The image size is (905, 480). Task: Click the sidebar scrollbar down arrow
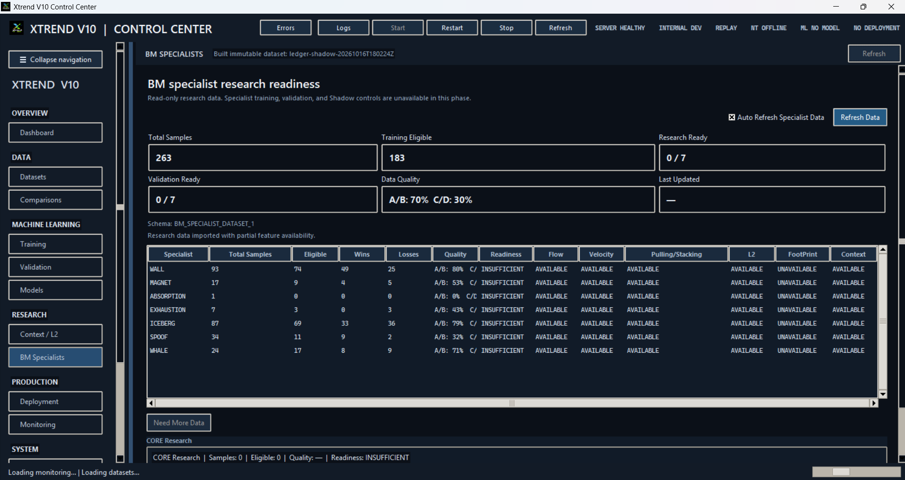(x=120, y=458)
